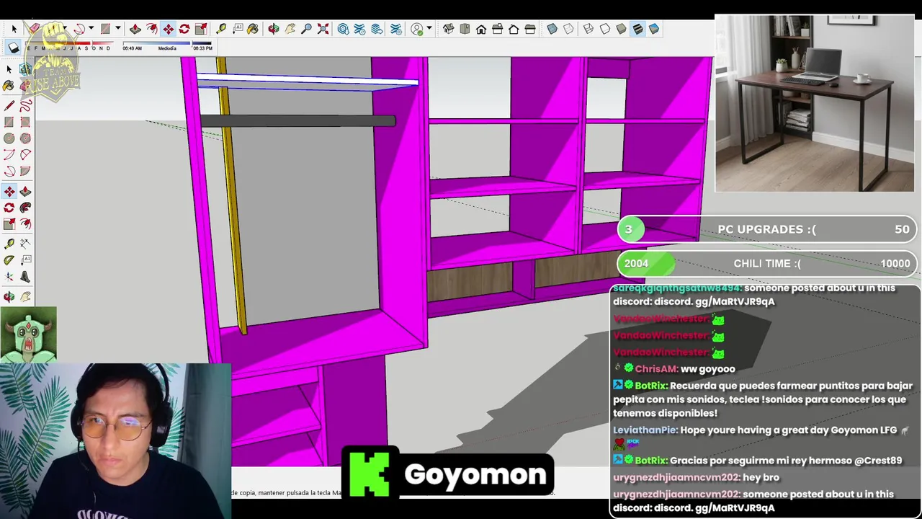Switch to Left standard view

tap(530, 29)
